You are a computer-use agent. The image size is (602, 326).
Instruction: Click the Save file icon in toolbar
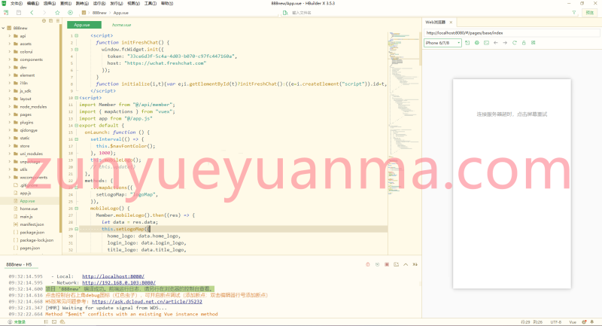[x=19, y=13]
